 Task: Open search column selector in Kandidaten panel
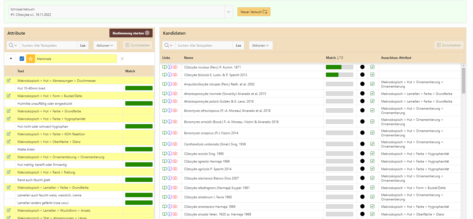(x=169, y=45)
